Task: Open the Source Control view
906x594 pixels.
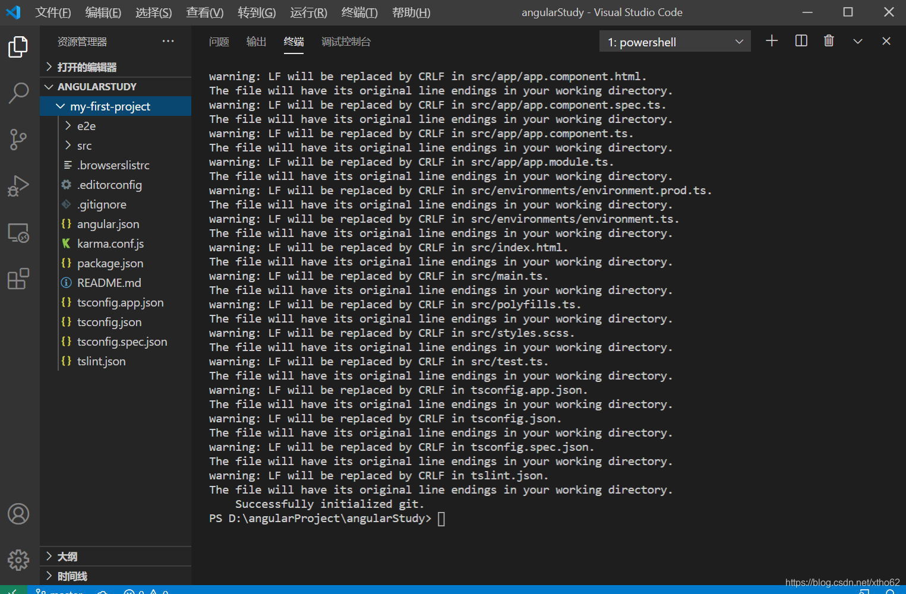Action: coord(18,140)
